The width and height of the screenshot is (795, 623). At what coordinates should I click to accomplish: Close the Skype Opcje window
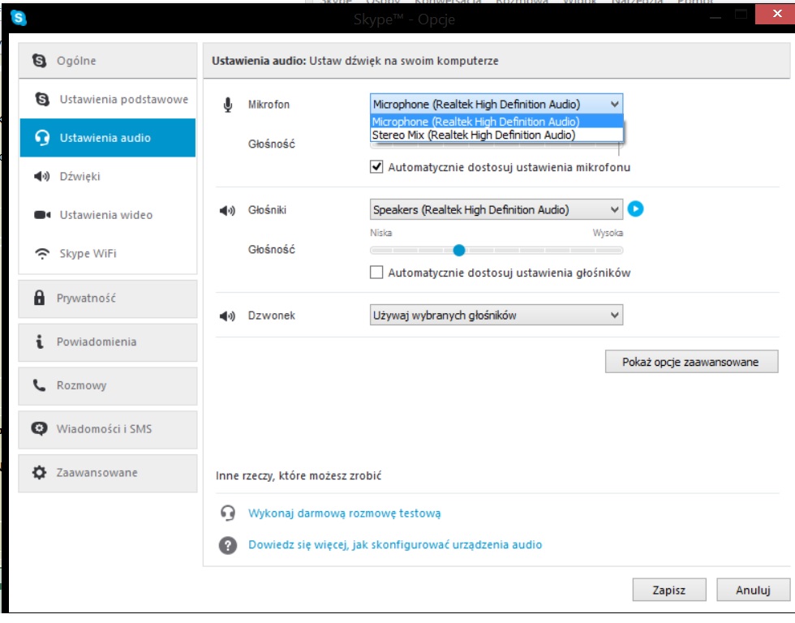776,14
